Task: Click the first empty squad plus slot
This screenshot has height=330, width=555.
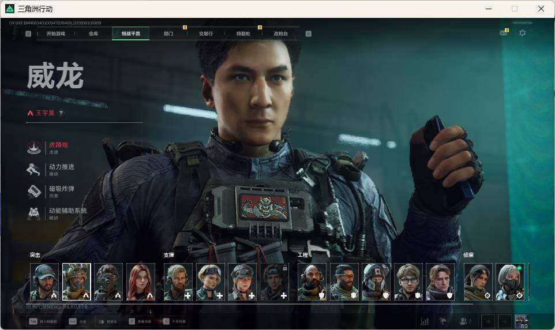Action: 488,321
